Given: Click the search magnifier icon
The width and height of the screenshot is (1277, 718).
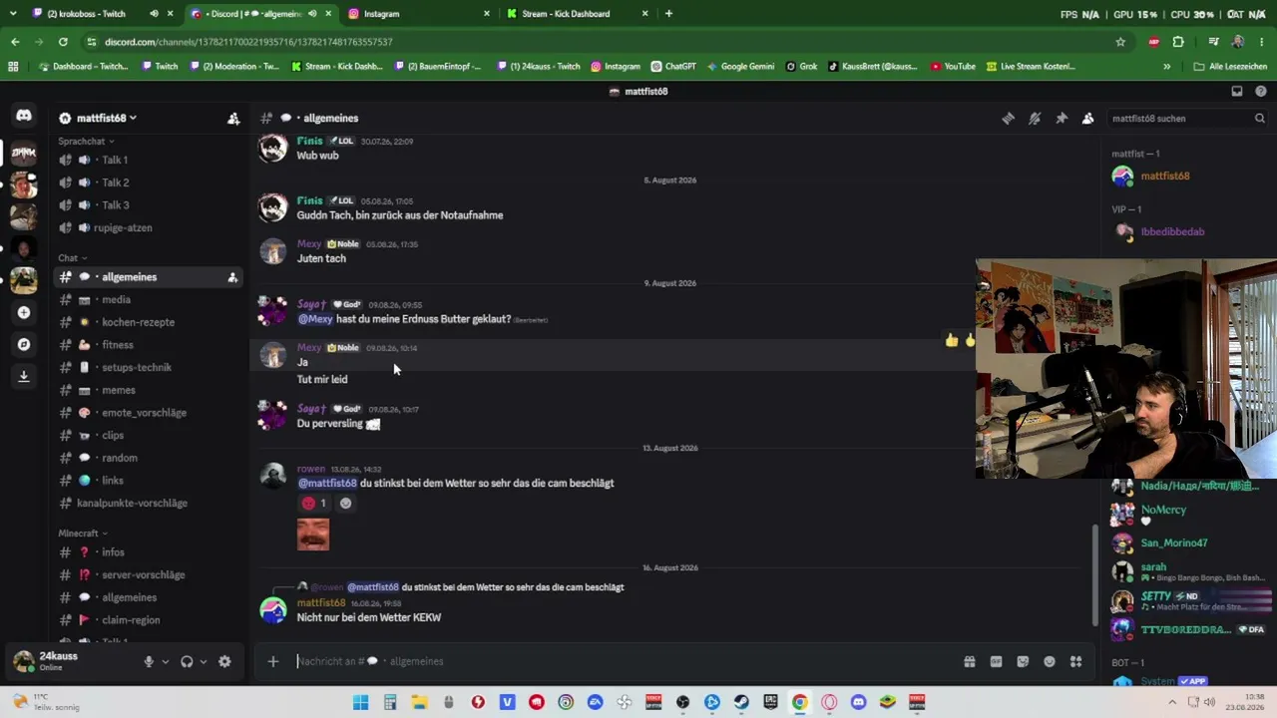Looking at the screenshot, I should pyautogui.click(x=1259, y=118).
